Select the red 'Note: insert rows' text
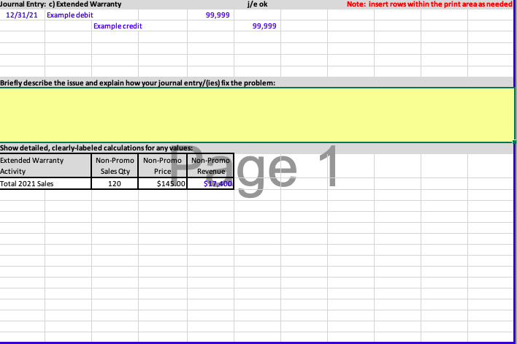Image resolution: width=517 pixels, height=344 pixels. pyautogui.click(x=429, y=4)
